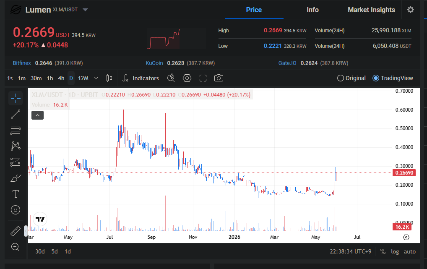Screen dimensions: 427x269
Task: Click the volume 25,990.188 XLM value
Action: point(391,31)
